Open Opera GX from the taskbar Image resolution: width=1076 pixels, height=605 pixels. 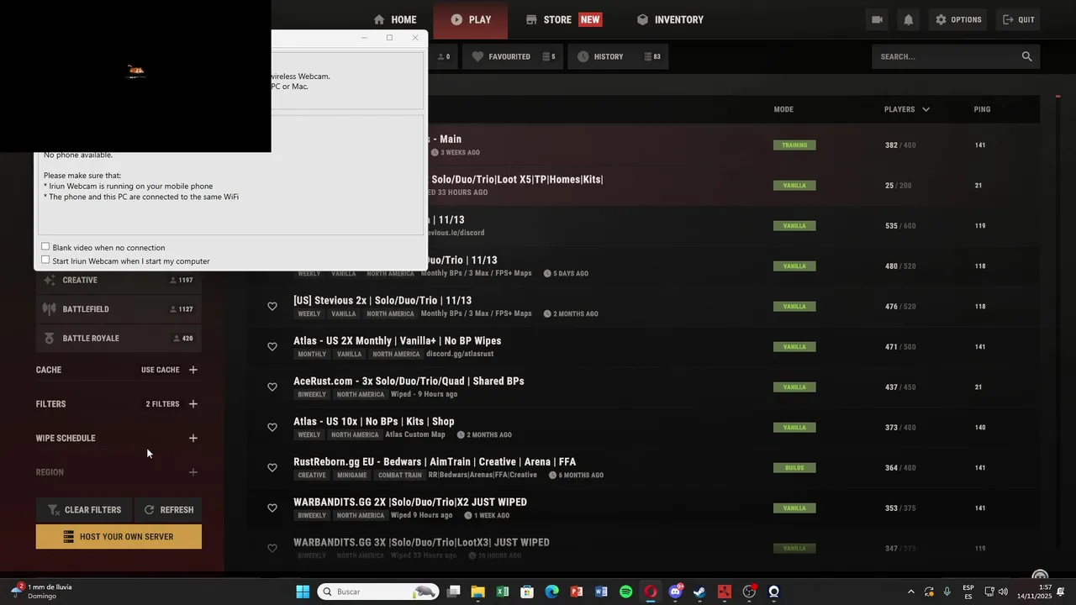(x=651, y=592)
